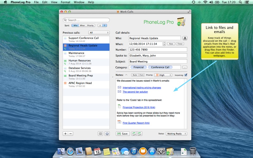Viewport: 253px width, 158px height.
Task: Sort calls by Who
Action: click(75, 26)
